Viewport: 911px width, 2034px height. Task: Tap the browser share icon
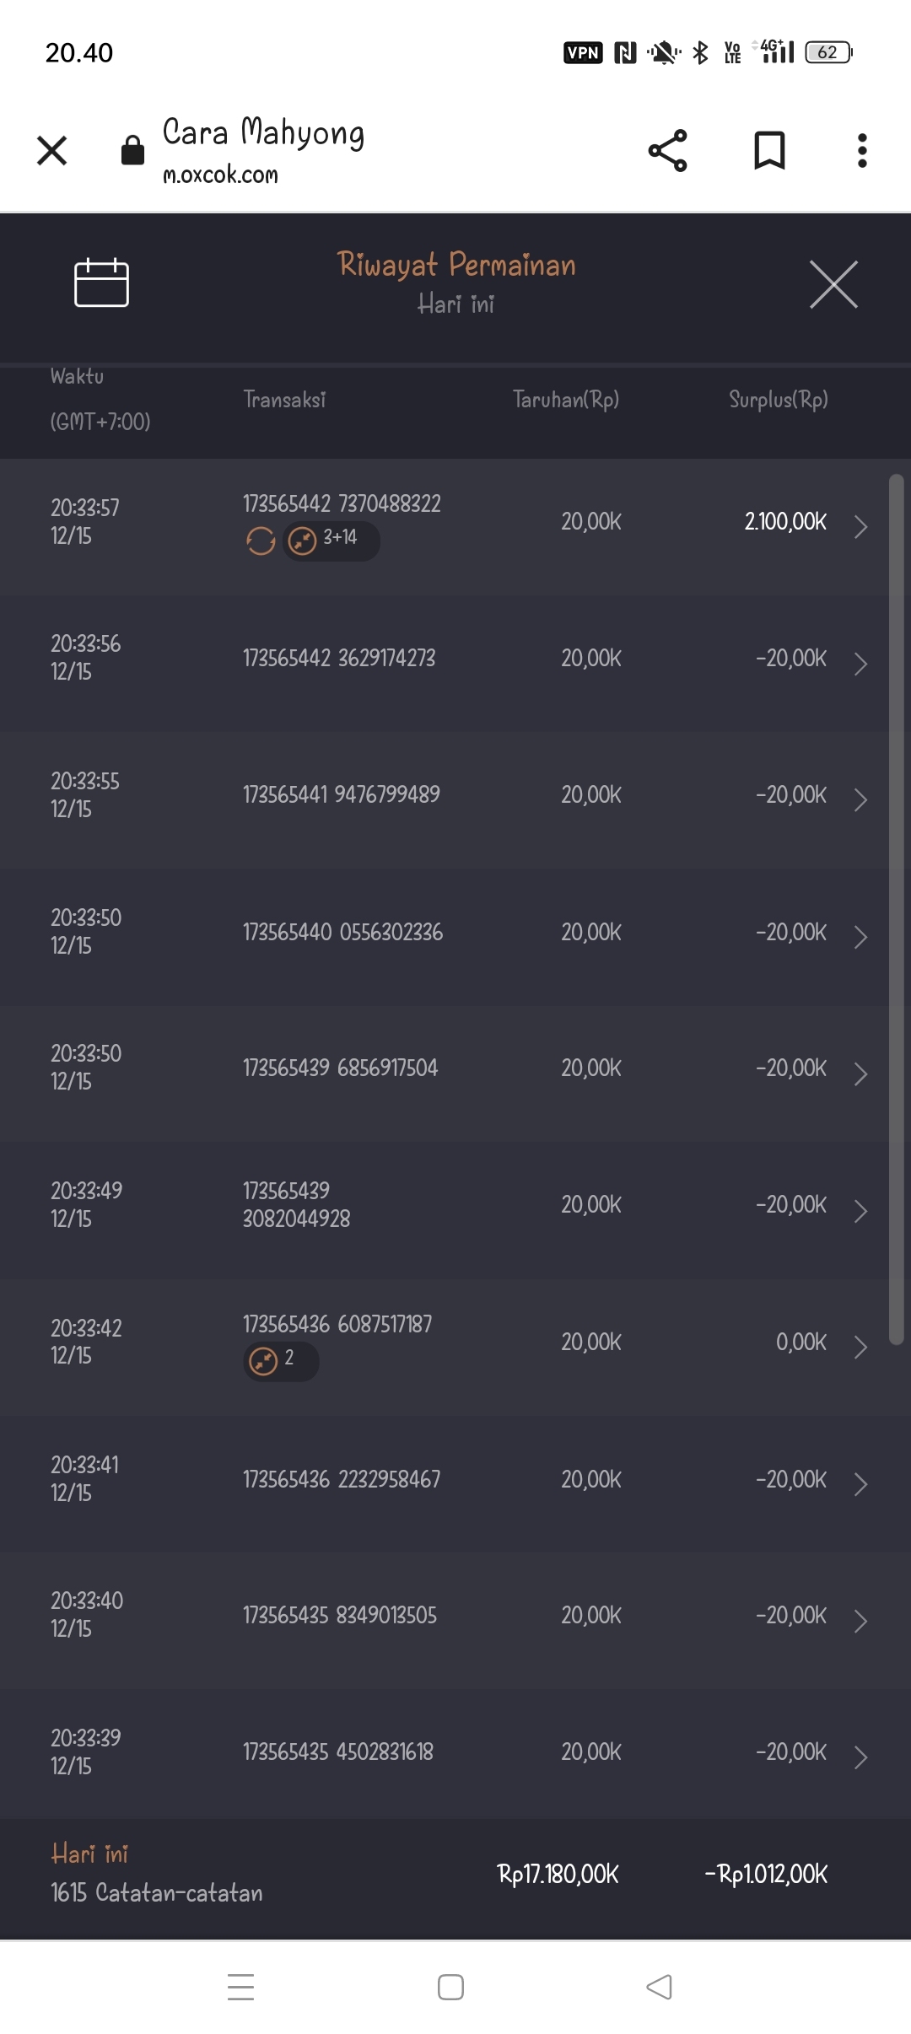click(667, 151)
